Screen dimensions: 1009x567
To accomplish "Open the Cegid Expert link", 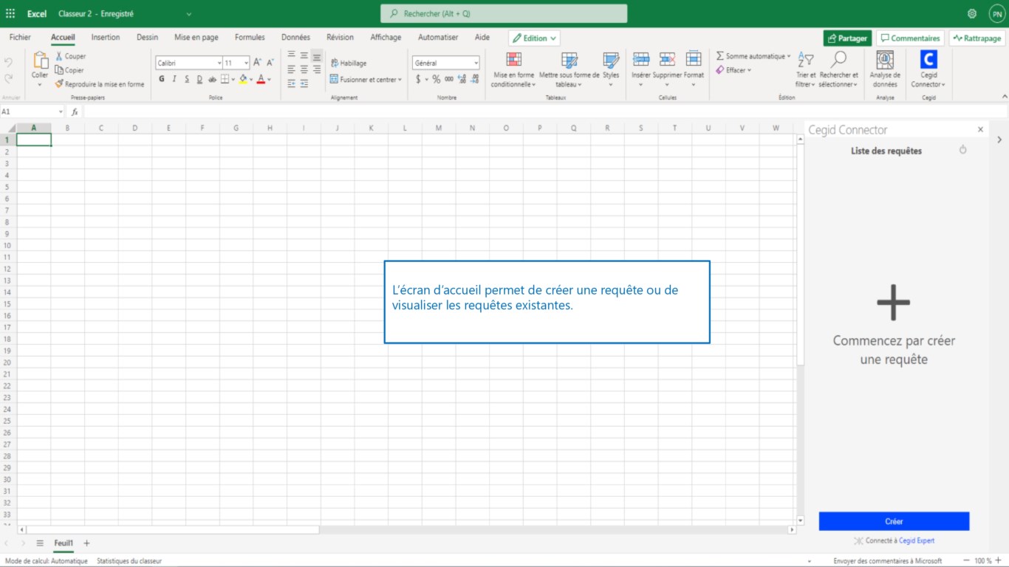I will pos(917,540).
